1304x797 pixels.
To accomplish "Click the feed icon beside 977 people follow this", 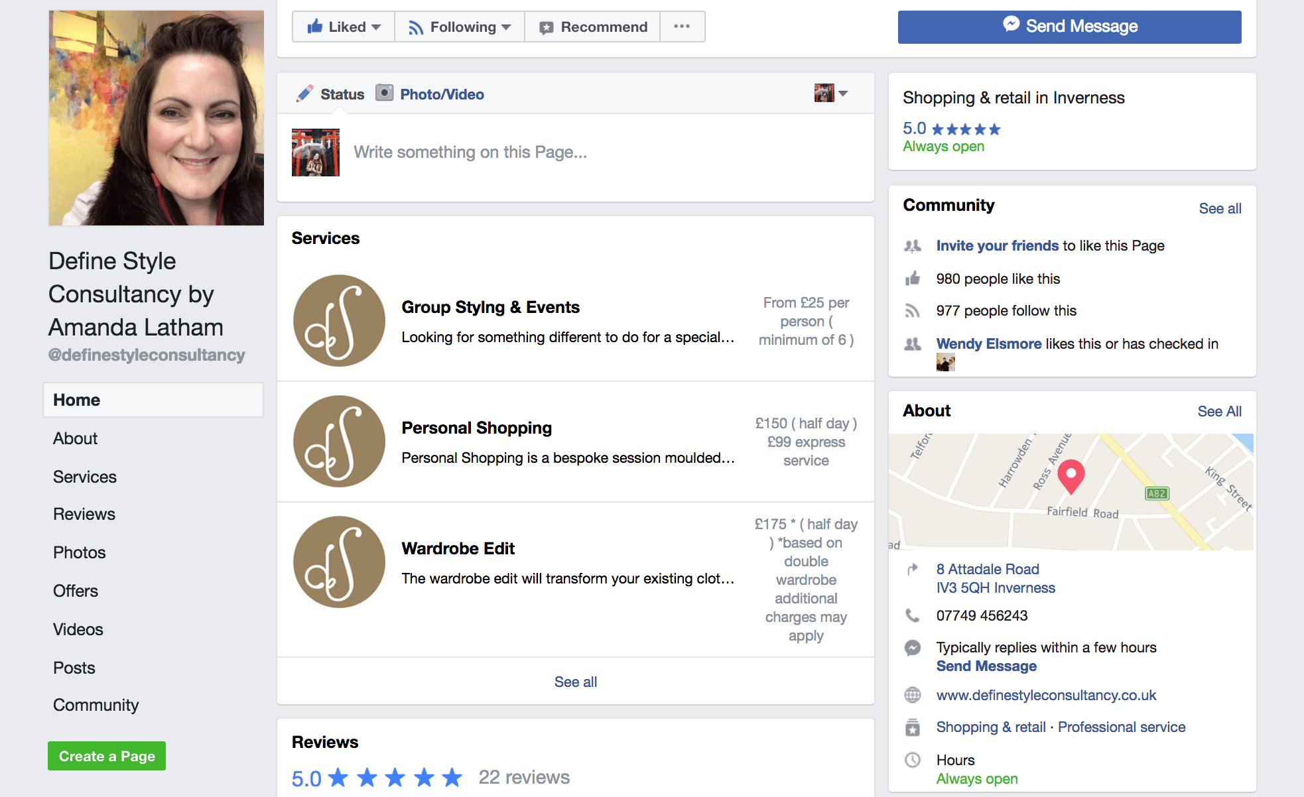I will 913,311.
